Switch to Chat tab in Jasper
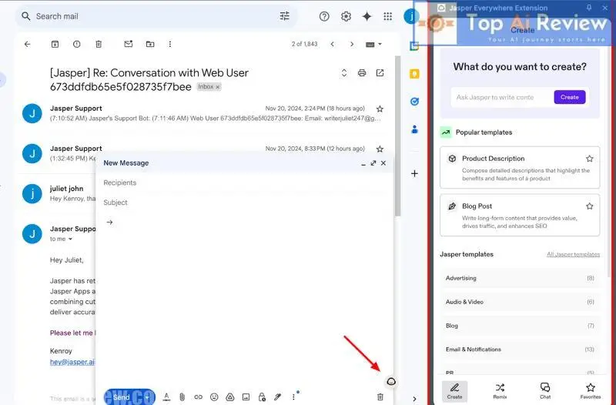This screenshot has height=405, width=616. click(x=545, y=391)
